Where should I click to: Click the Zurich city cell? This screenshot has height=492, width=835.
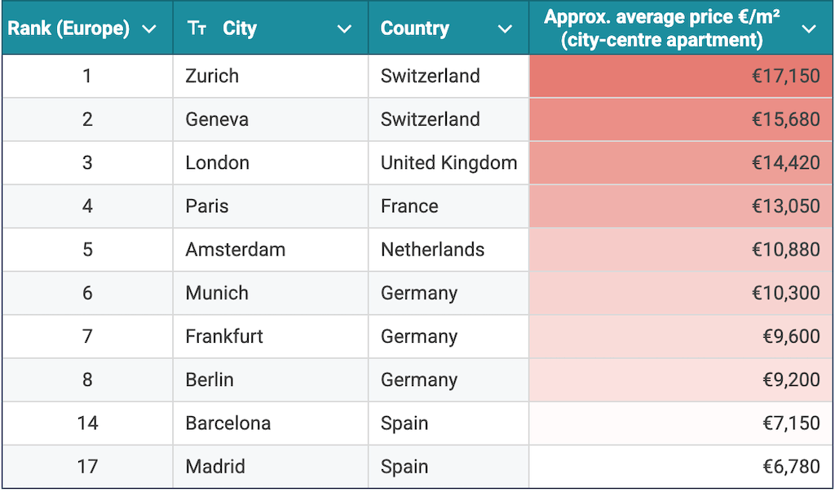pos(212,76)
